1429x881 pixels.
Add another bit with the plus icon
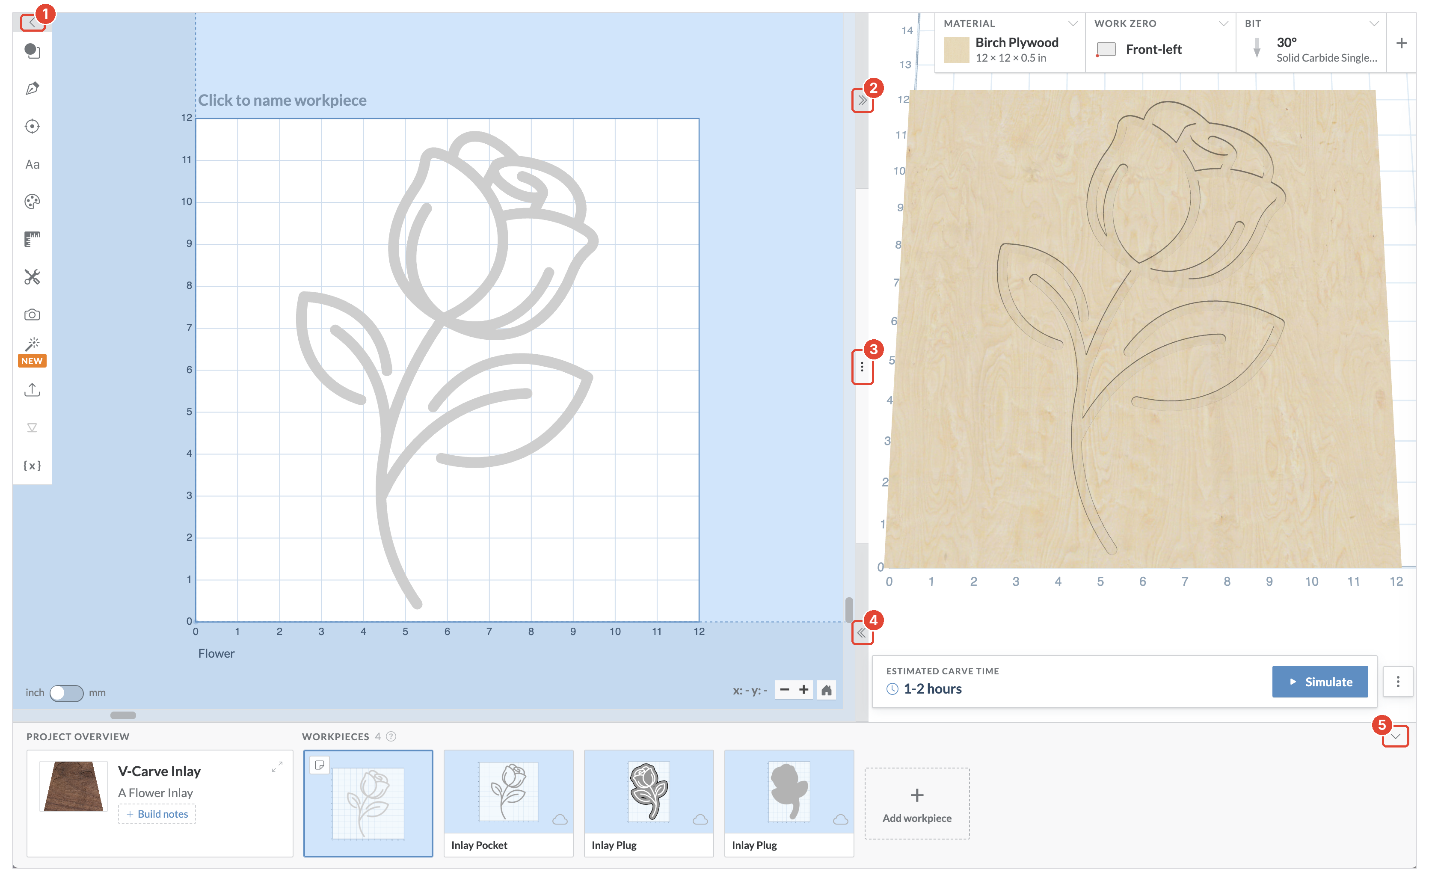1402,43
